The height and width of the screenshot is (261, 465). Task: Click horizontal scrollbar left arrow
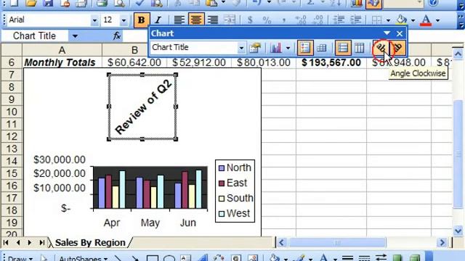[281, 243]
